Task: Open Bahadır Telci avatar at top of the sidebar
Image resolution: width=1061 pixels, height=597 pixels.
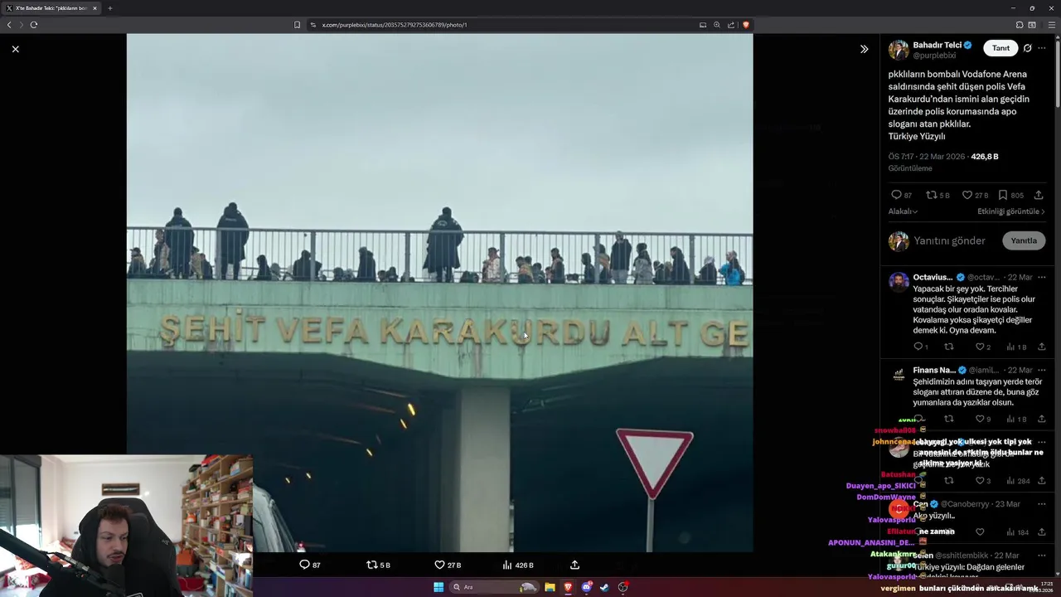Action: pos(899,50)
